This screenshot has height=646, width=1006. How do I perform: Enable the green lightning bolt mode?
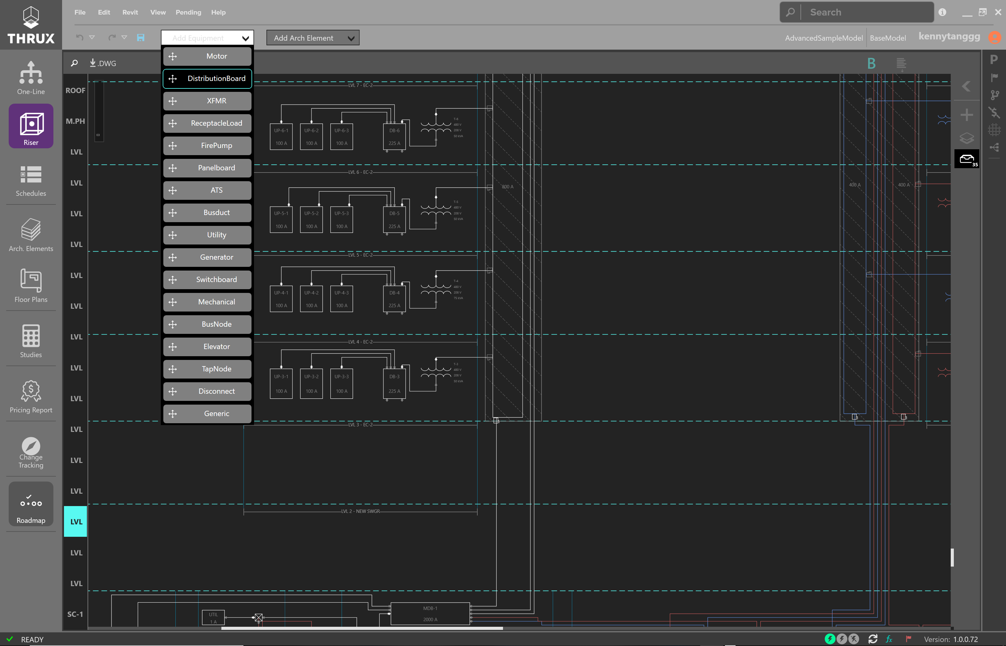click(x=830, y=639)
